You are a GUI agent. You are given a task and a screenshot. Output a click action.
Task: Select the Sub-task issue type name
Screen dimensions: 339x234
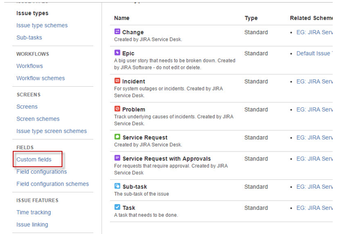135,187
